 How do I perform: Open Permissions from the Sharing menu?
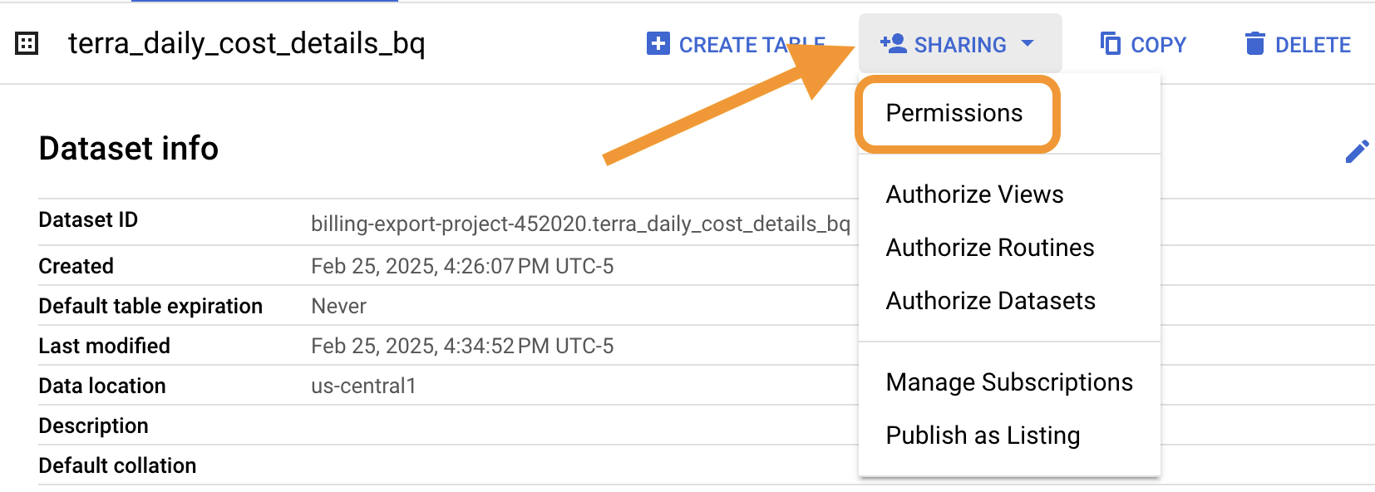954,113
